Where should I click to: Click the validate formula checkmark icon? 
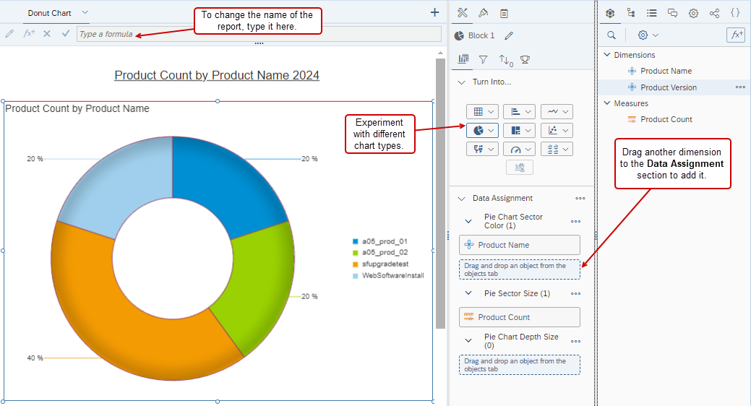click(66, 33)
